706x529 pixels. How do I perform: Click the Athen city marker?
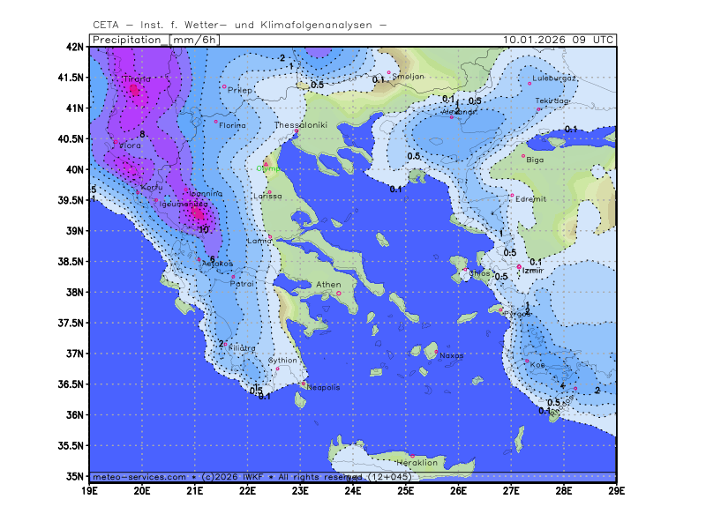coord(338,294)
